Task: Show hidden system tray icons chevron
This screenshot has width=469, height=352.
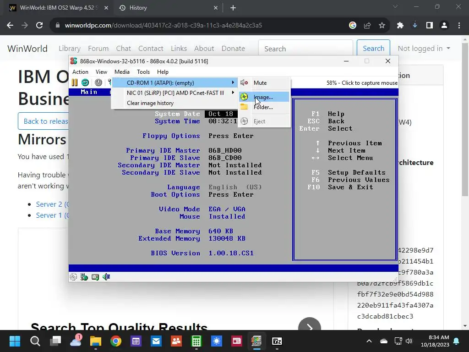Action: [369, 341]
